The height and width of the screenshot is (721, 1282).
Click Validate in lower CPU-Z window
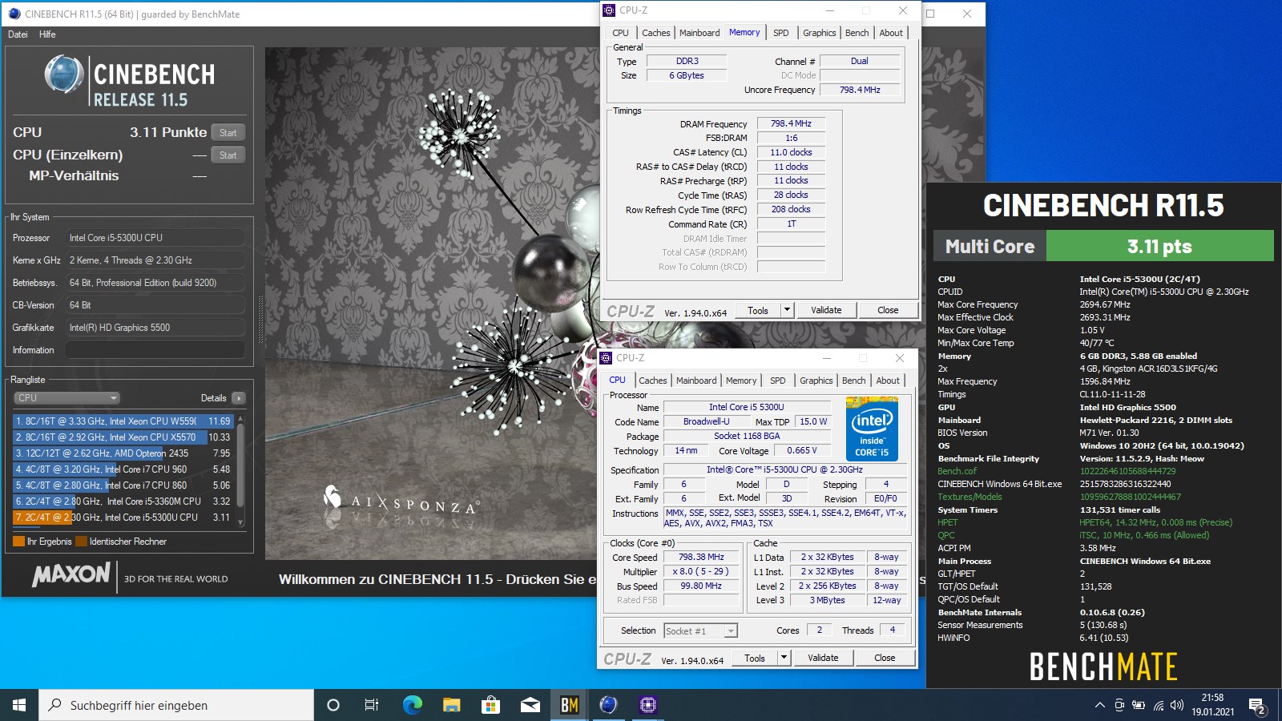[823, 659]
